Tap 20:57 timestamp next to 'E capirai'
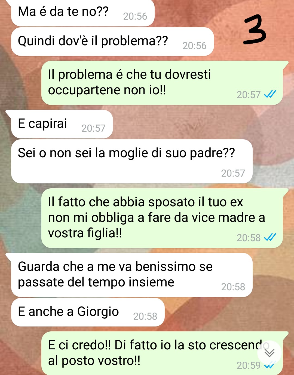 pos(93,128)
